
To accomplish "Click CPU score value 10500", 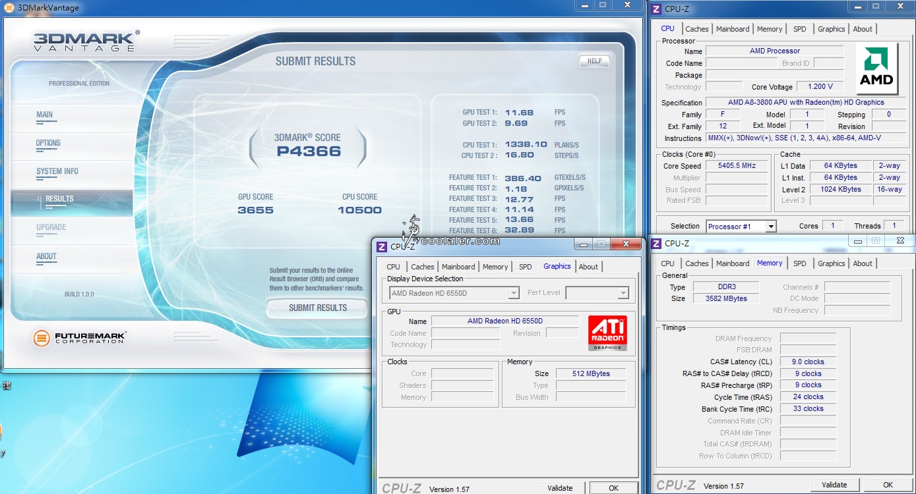I will coord(359,210).
